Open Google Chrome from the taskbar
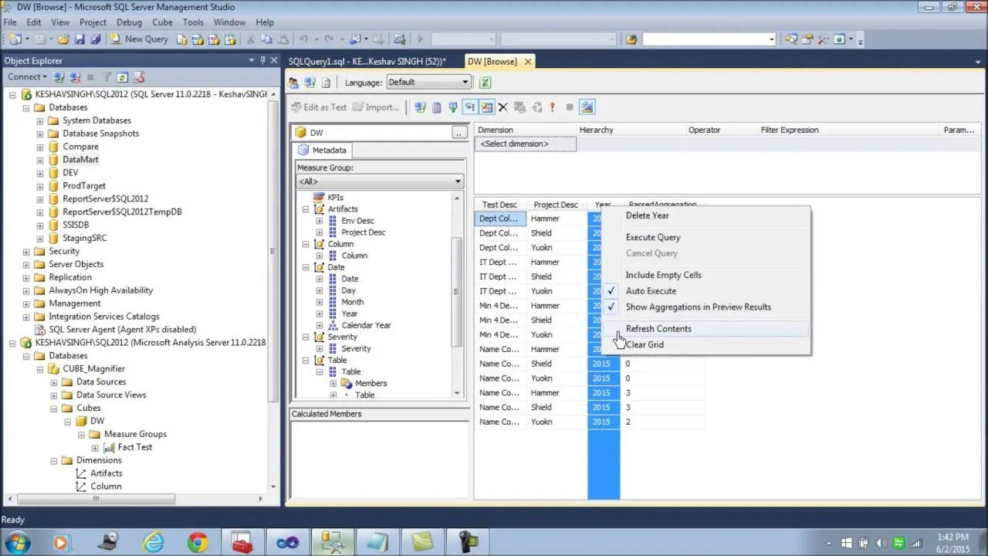Screen dimensions: 988x556 [x=198, y=542]
